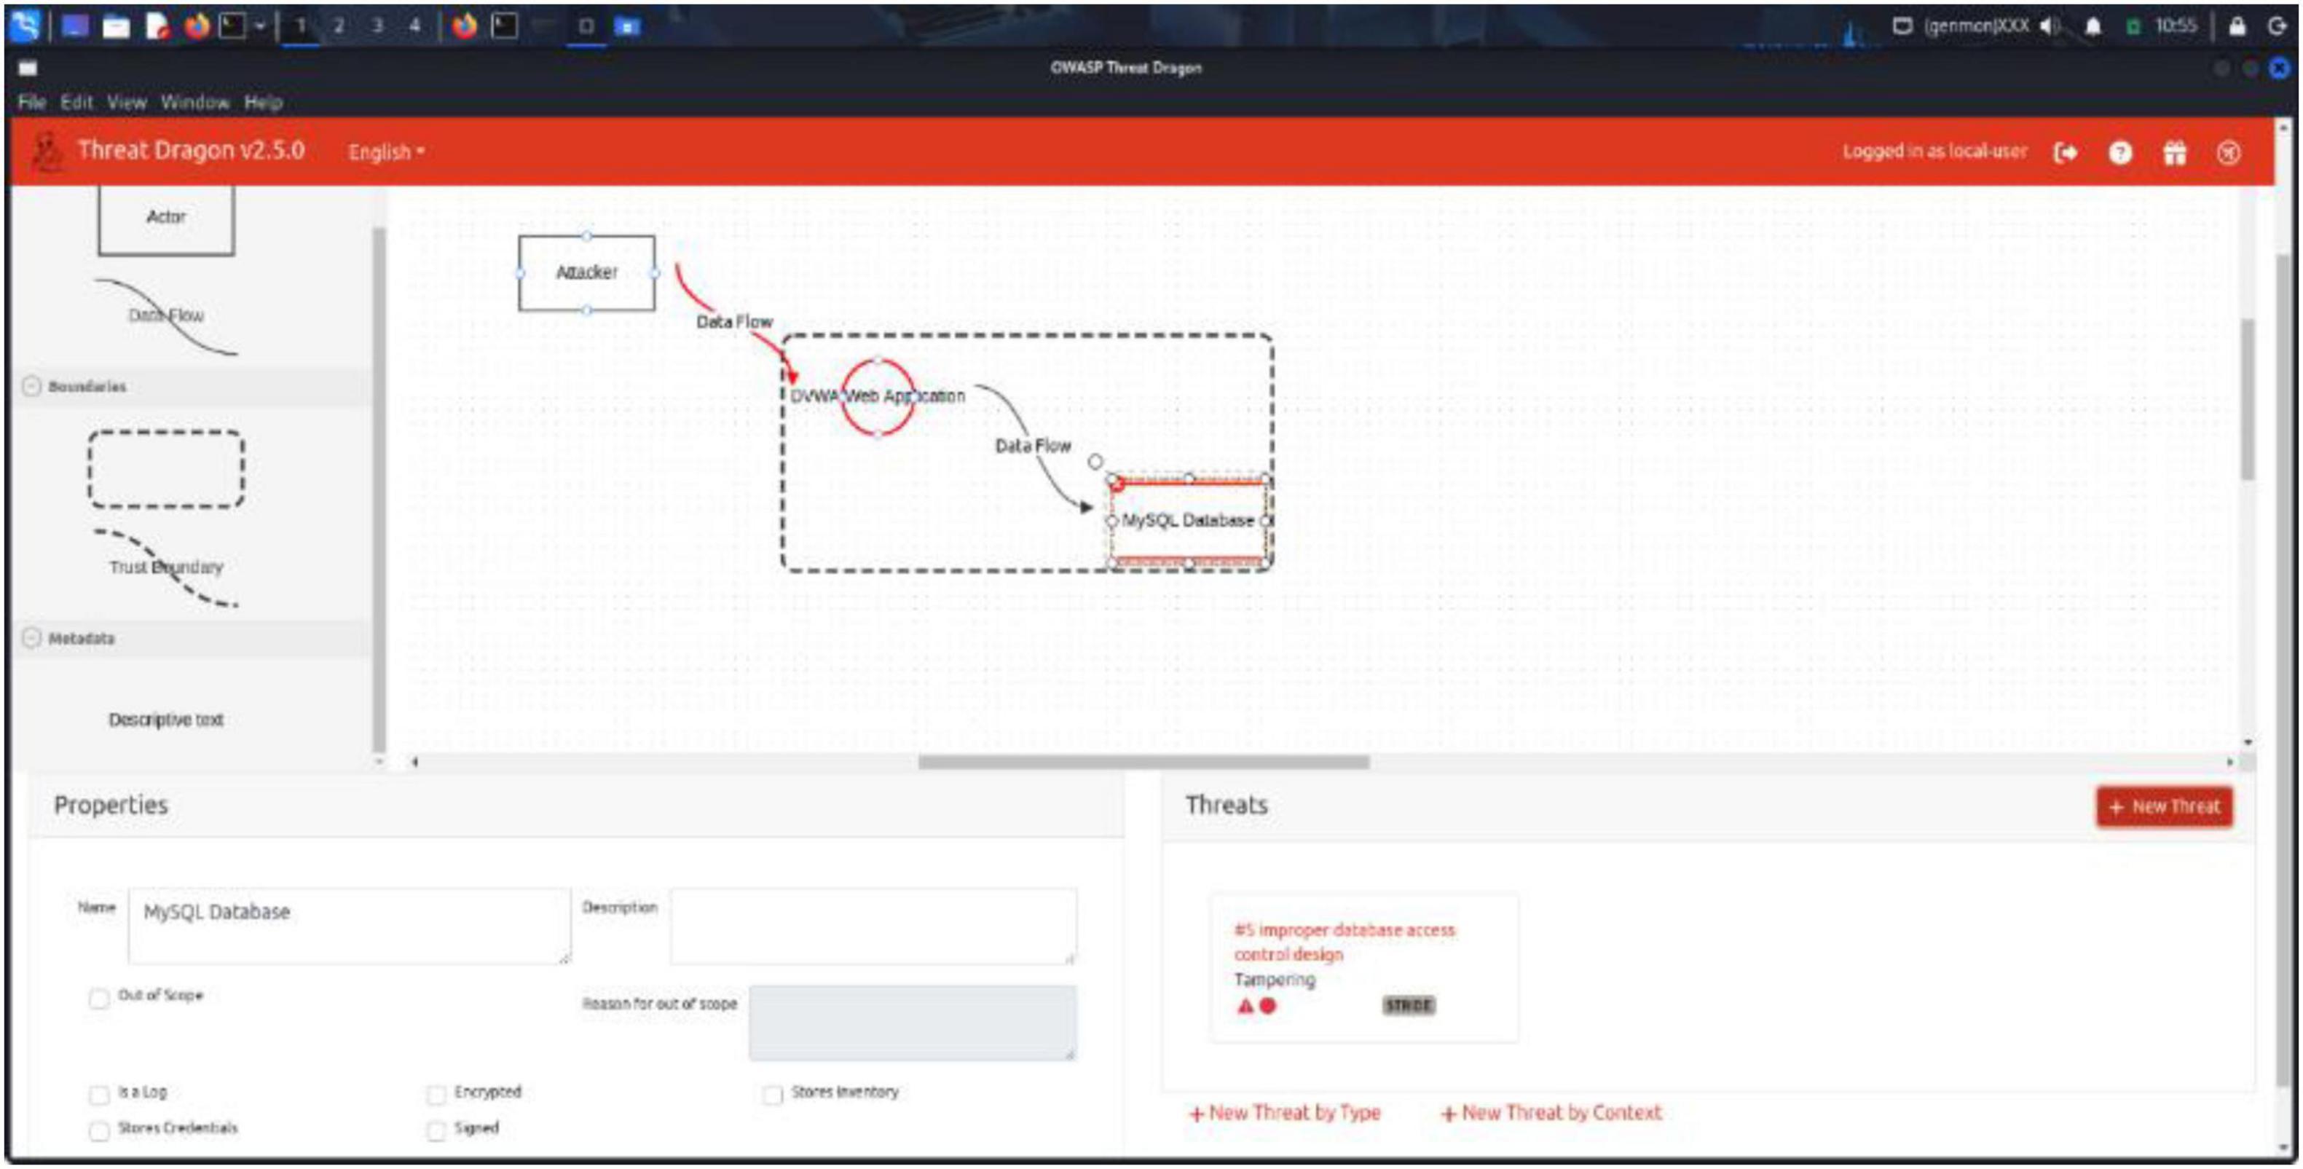Select the Descriptive text stencil item

(166, 720)
